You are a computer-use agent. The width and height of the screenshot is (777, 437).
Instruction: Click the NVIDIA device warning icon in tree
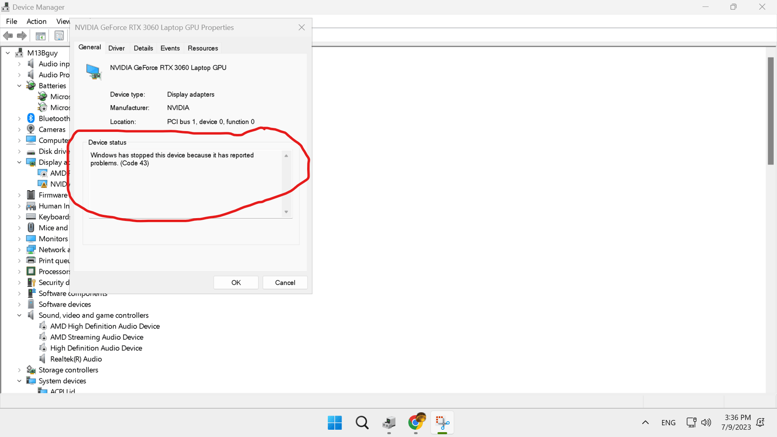click(x=42, y=184)
